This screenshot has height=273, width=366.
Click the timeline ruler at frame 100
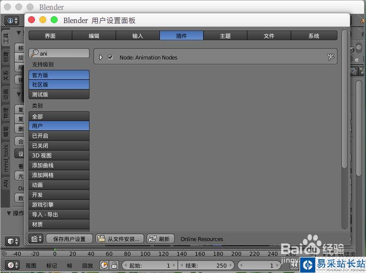pyautogui.click(x=145, y=254)
